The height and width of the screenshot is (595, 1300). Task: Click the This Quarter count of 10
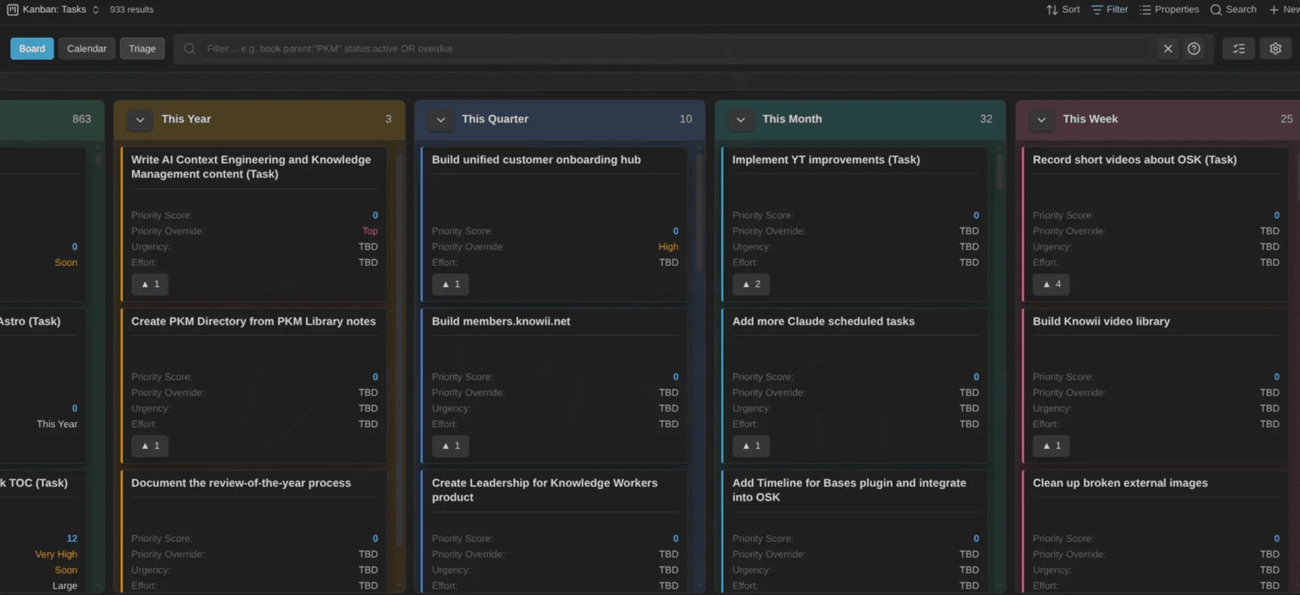coord(686,119)
